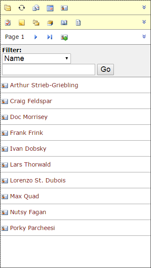
Task: Jump to last page arrow
Action: coord(50,37)
